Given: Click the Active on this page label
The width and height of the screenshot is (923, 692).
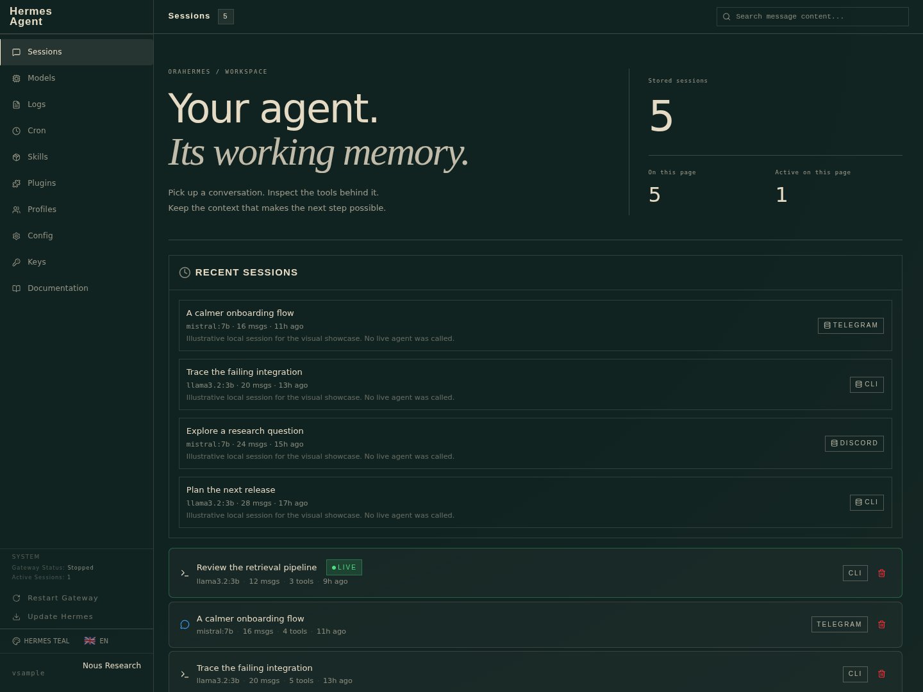Looking at the screenshot, I should 813,172.
